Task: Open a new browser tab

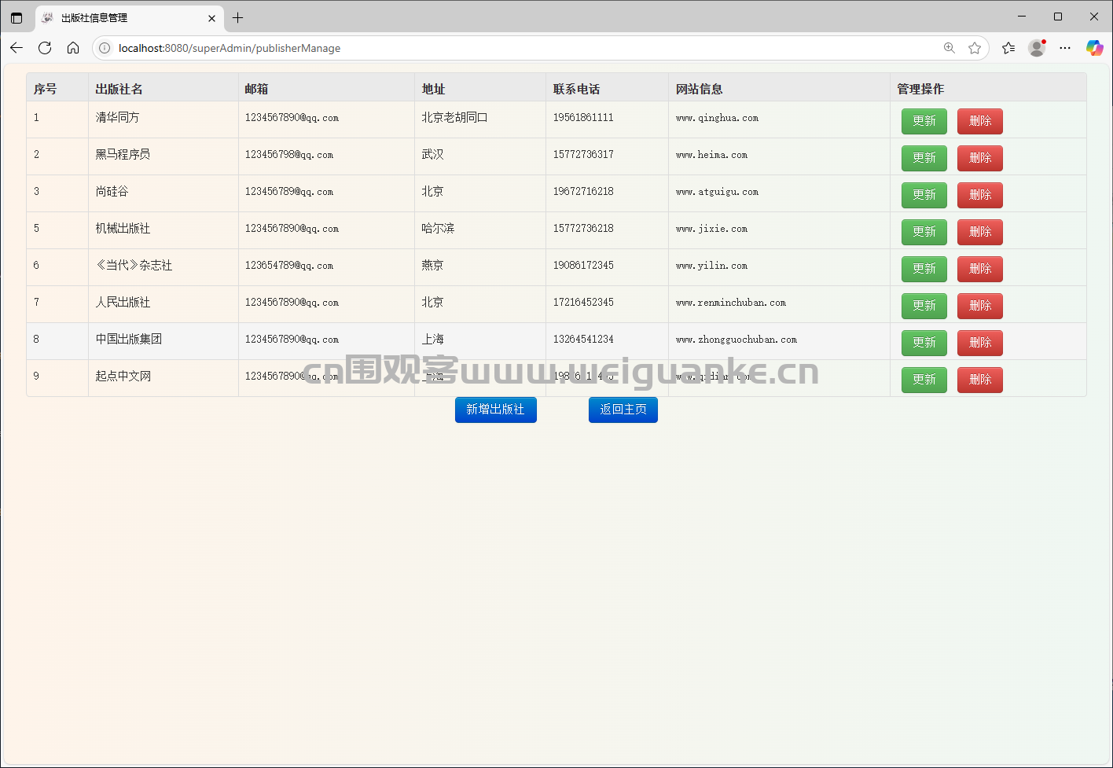Action: [x=238, y=17]
